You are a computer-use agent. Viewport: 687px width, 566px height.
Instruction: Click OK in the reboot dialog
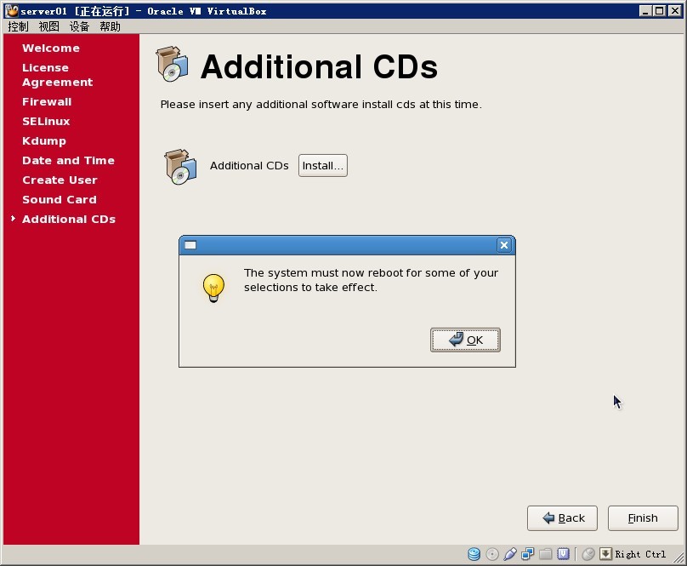(x=465, y=340)
